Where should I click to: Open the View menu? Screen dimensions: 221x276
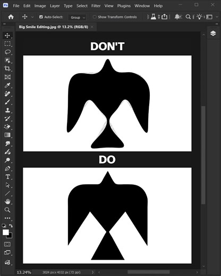pos(109,6)
